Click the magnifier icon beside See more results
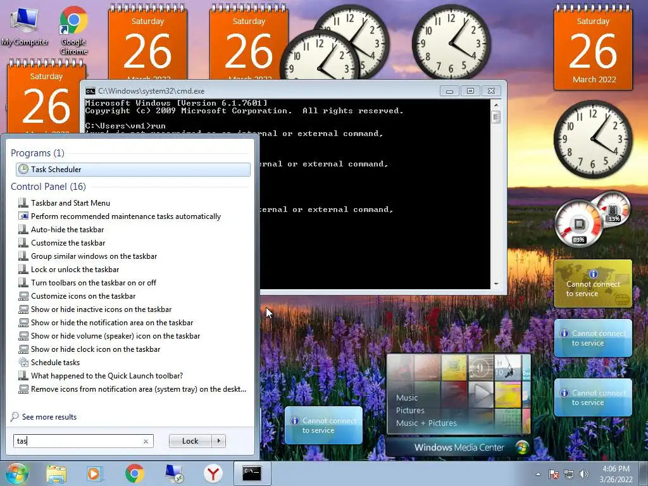648x486 pixels. click(15, 416)
